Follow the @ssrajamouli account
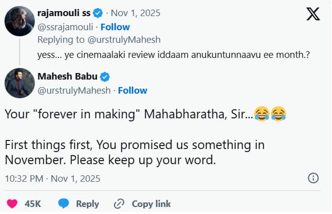 (115, 27)
